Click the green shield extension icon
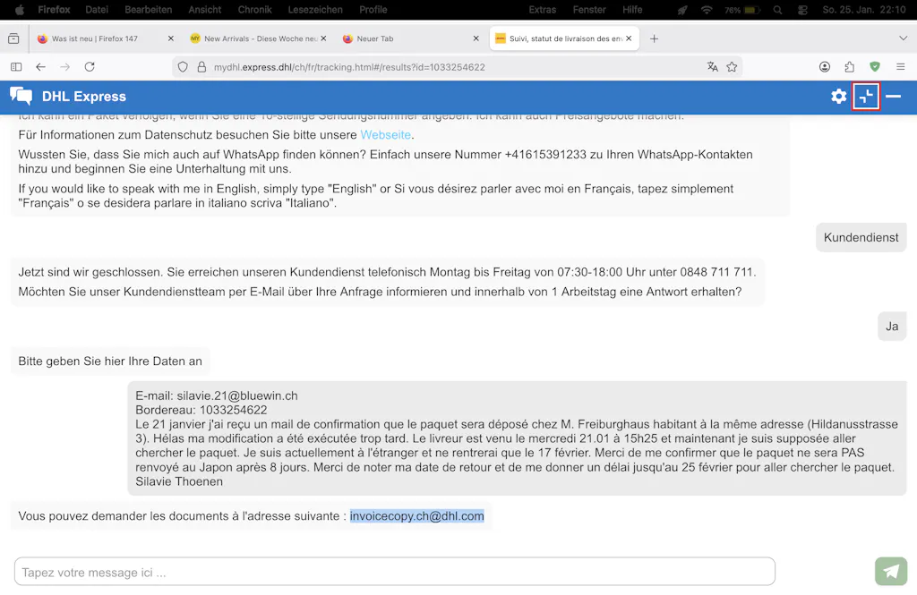Screen dimensions: 917x595 (875, 67)
